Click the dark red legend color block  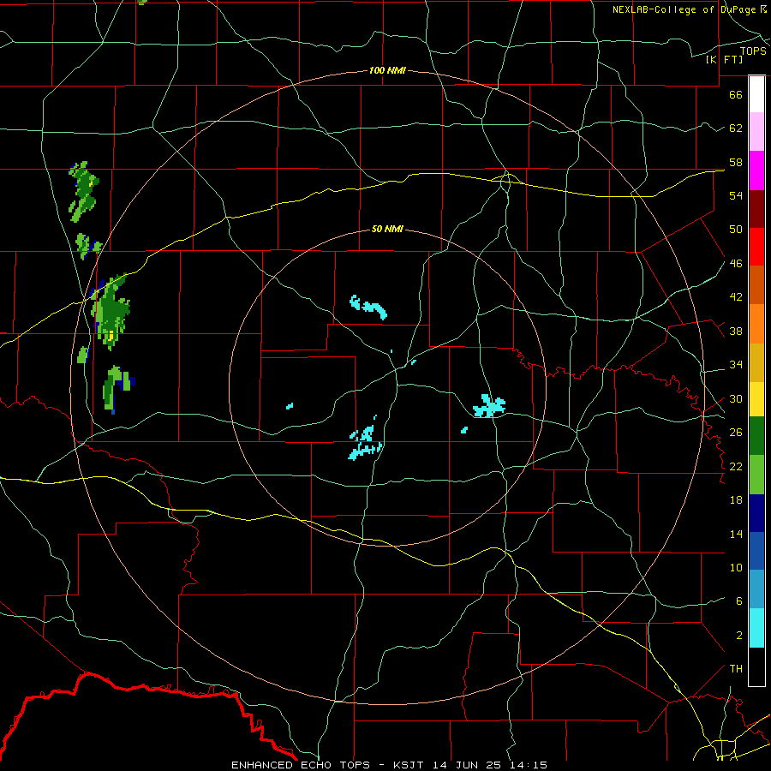[756, 209]
